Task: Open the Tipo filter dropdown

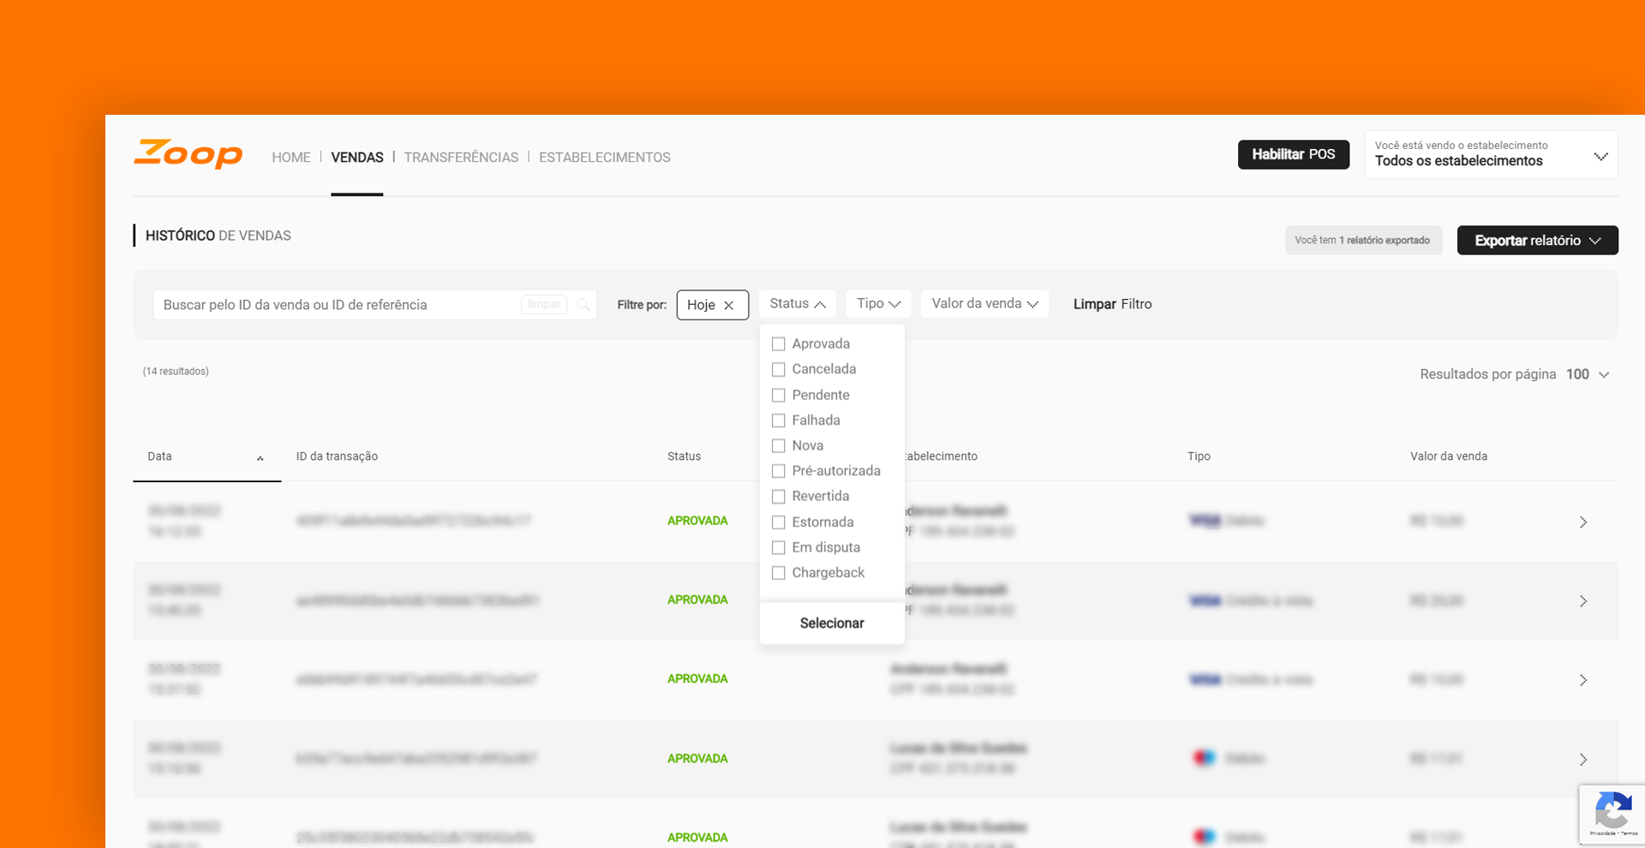Action: point(878,303)
